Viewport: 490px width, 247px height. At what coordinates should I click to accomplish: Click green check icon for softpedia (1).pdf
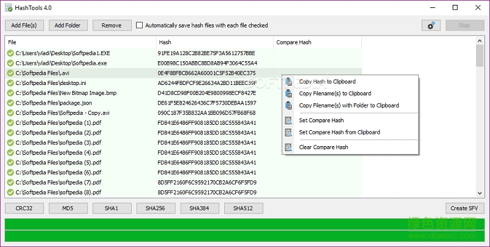point(10,123)
